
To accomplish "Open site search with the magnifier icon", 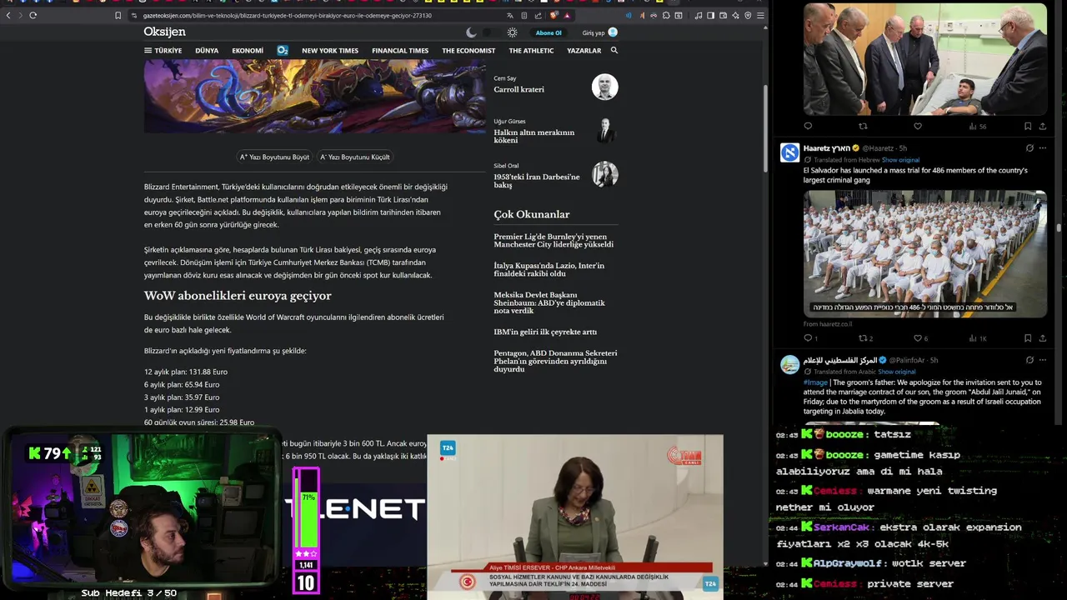I will coord(614,50).
